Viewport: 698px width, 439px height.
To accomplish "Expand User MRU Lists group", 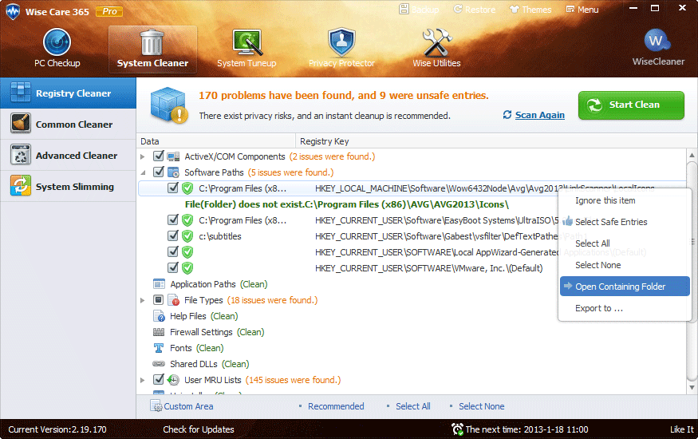I will pyautogui.click(x=143, y=380).
